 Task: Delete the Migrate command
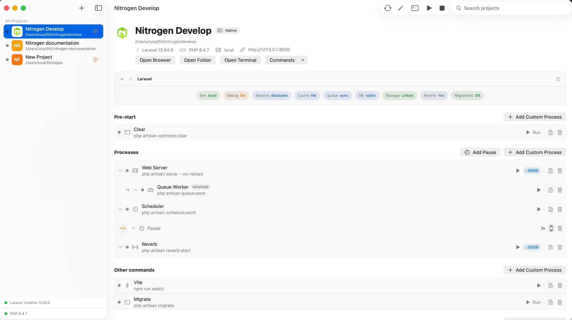click(x=560, y=302)
